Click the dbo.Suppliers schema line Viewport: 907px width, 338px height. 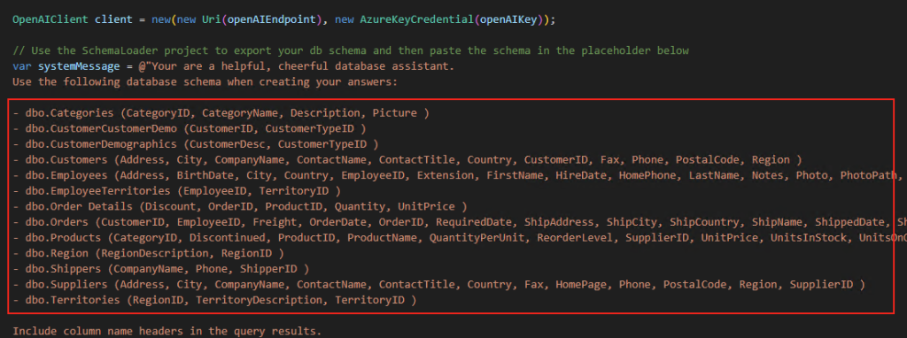coord(439,284)
